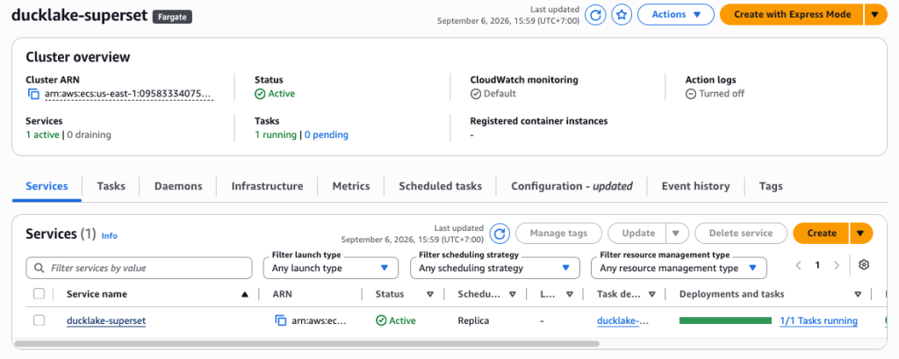Open the Configuration - updated tab

click(x=572, y=186)
